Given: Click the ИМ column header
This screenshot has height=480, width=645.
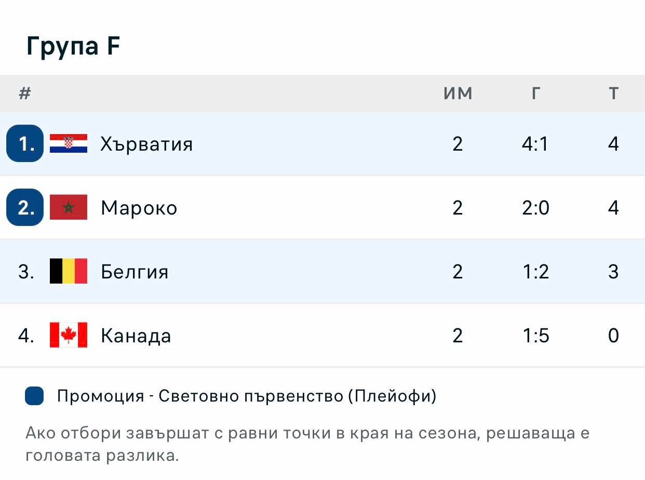Looking at the screenshot, I should pyautogui.click(x=458, y=94).
